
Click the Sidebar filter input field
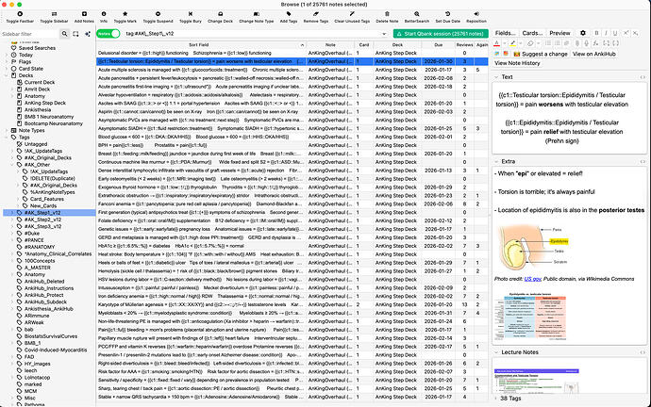click(x=29, y=34)
